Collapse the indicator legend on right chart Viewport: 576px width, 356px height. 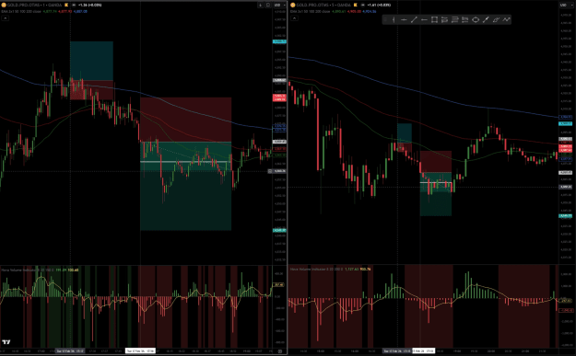pos(294,18)
